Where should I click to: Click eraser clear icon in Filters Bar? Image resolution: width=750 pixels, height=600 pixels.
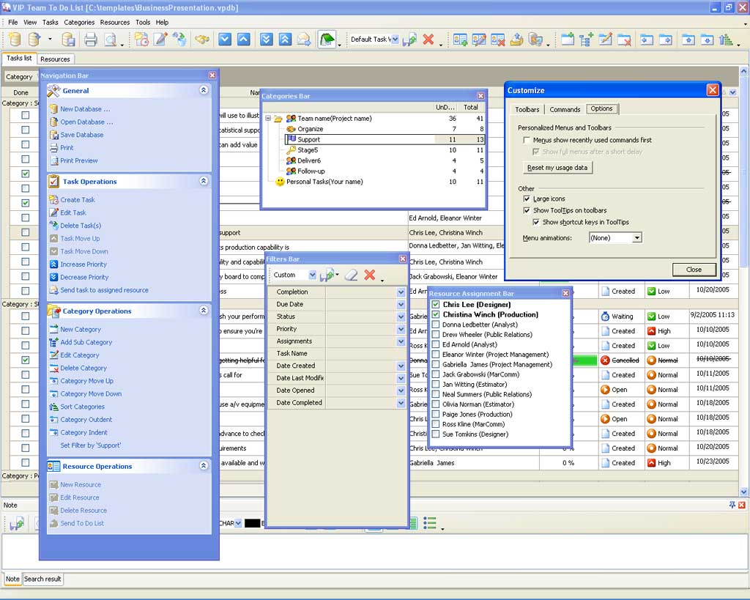(x=351, y=275)
